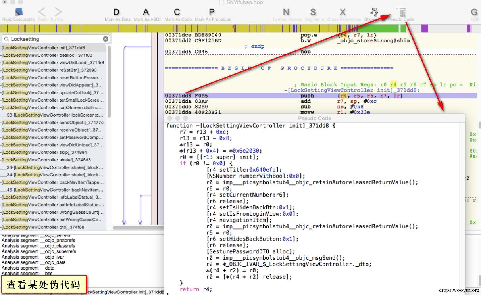481x295 pixels.
Task: Open Cross References (X)
Action: click(343, 12)
